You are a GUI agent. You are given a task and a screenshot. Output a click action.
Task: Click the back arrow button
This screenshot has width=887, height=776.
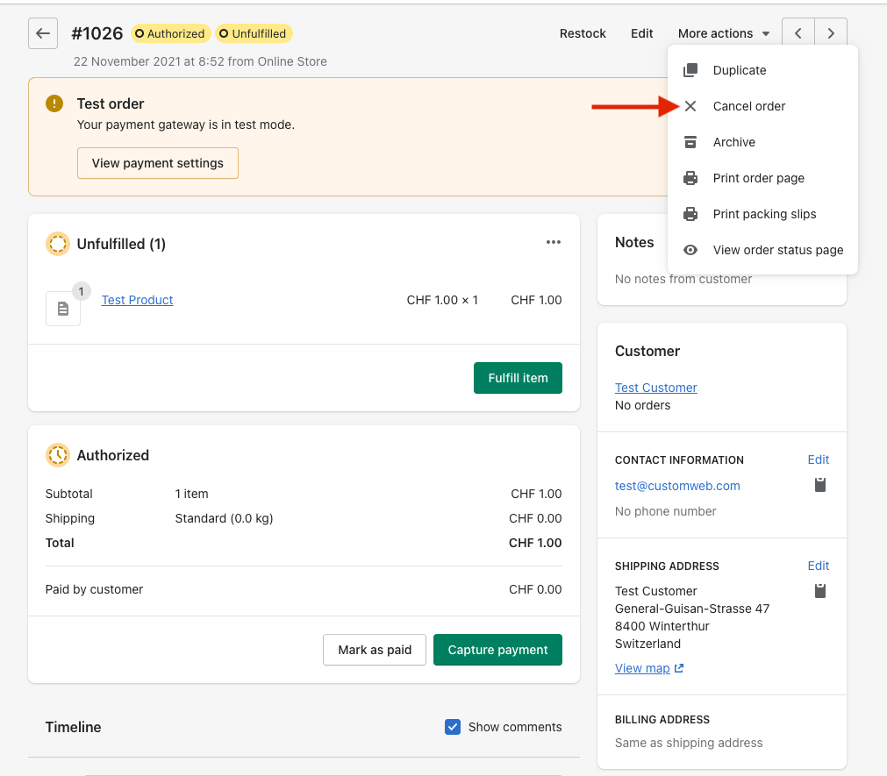[x=43, y=33]
